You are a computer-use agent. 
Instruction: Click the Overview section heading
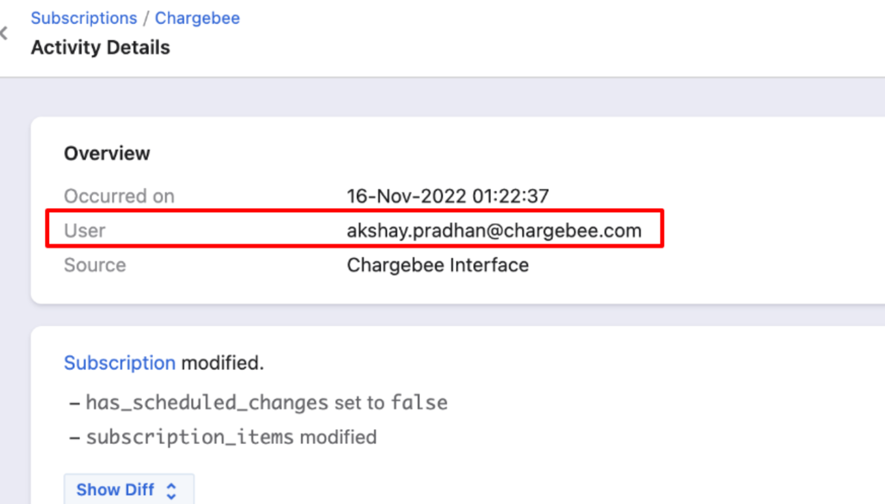(x=107, y=154)
